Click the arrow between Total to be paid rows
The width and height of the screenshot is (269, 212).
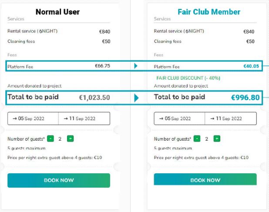pos(136,98)
